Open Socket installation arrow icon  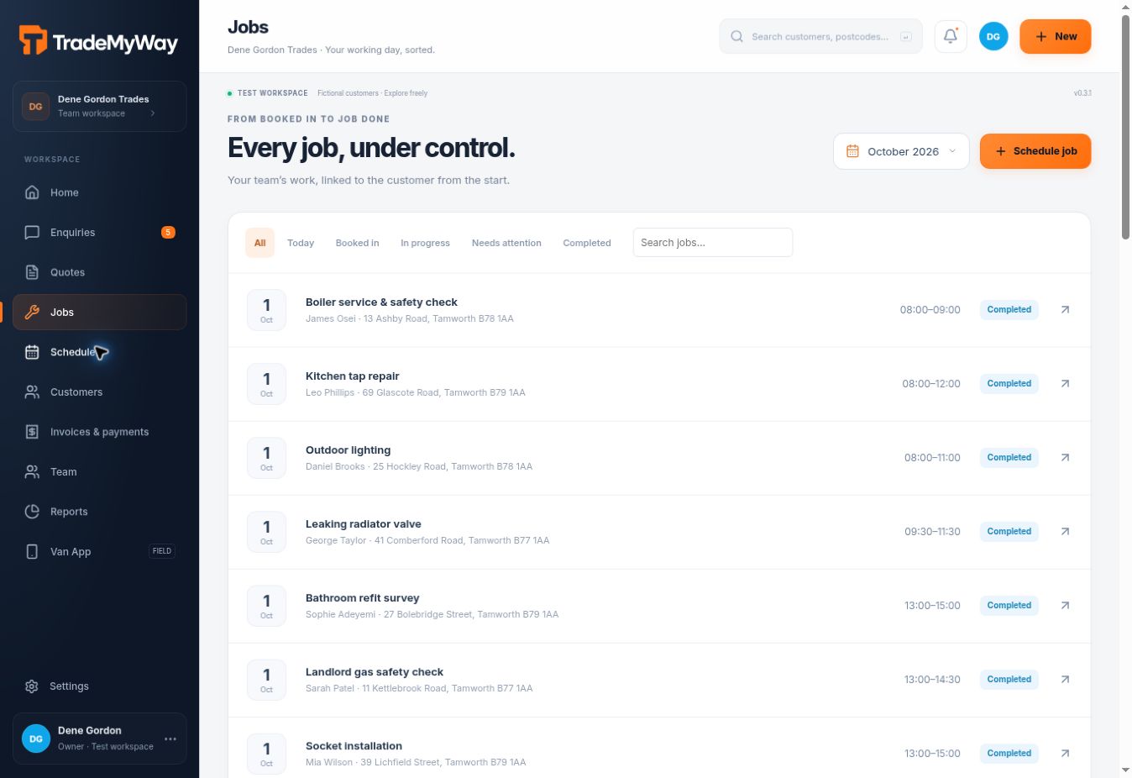pos(1065,753)
